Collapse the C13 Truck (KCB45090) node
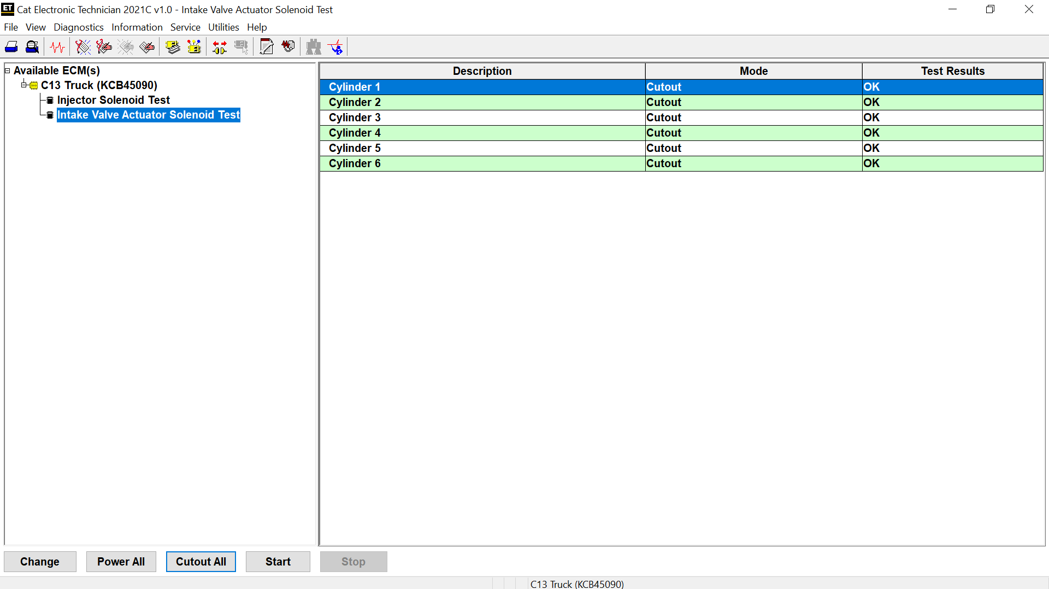The height and width of the screenshot is (589, 1049). [x=24, y=85]
